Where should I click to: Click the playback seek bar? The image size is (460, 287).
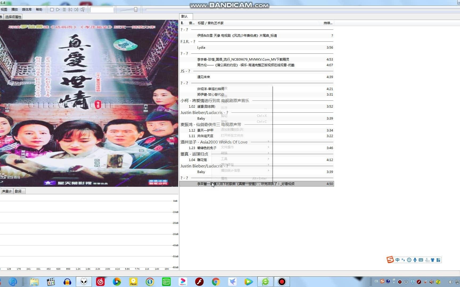303,10
